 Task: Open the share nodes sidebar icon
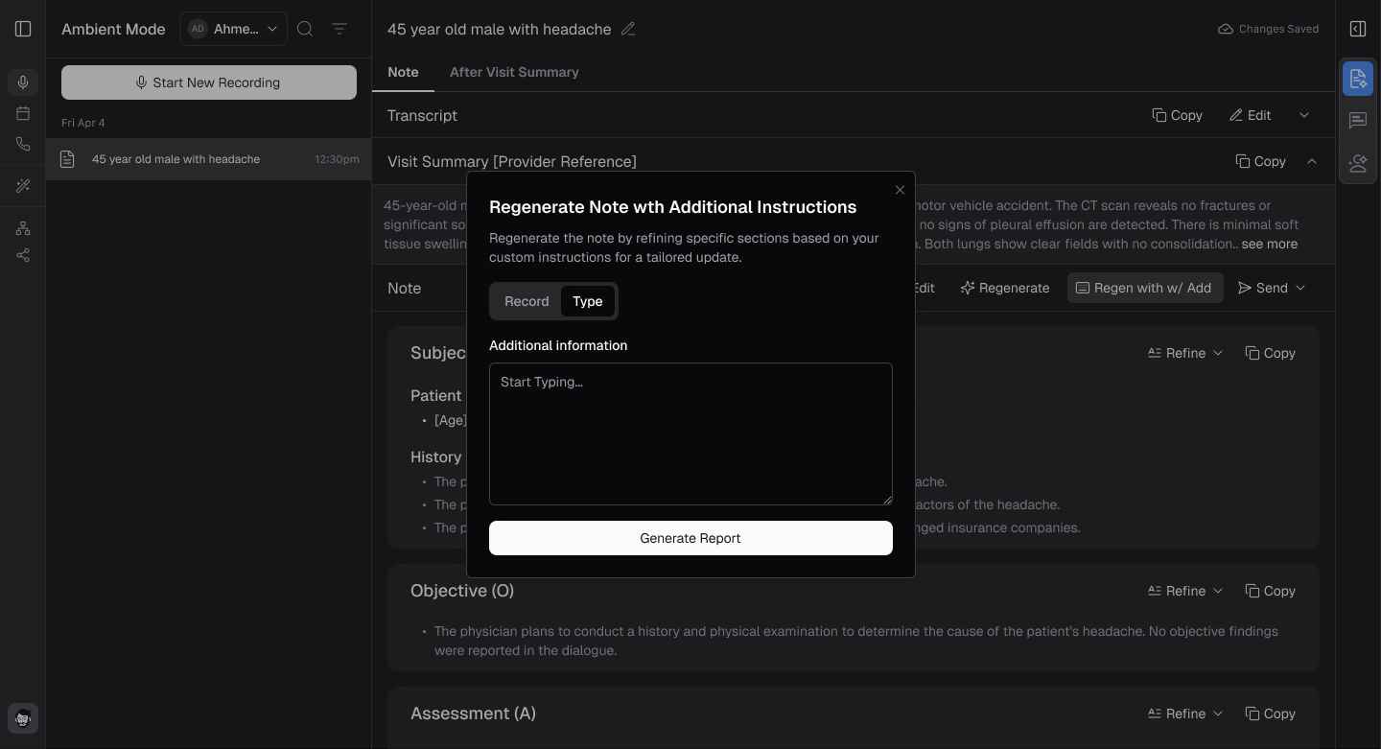(x=23, y=255)
